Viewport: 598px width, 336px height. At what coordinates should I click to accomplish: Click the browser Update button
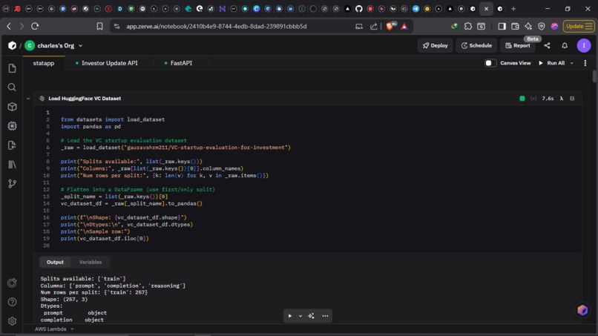click(579, 26)
